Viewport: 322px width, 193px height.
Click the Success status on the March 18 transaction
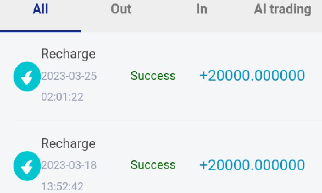[x=153, y=165]
